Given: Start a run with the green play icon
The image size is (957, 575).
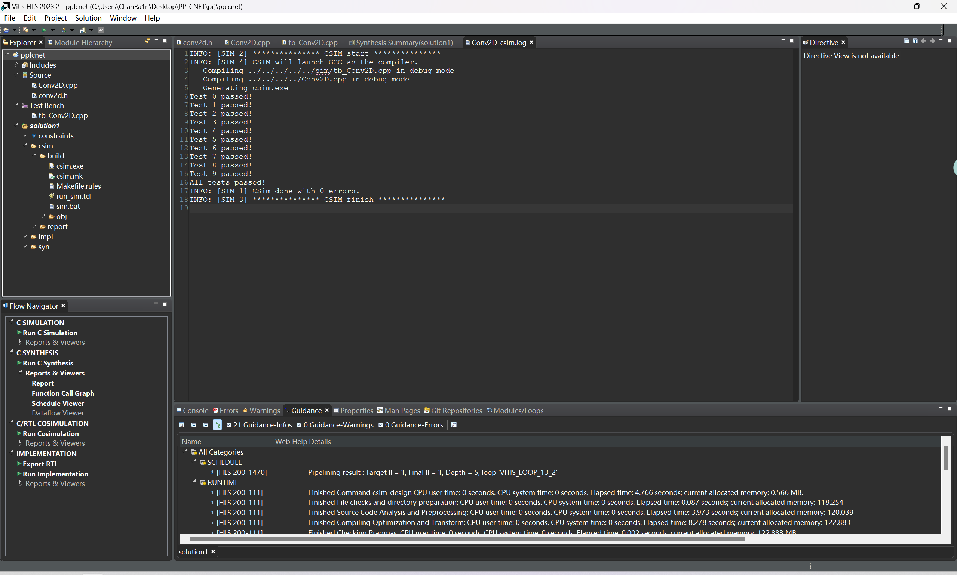Looking at the screenshot, I should click(x=45, y=30).
